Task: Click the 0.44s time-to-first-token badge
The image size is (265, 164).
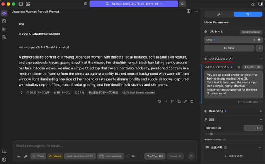Action: point(79,93)
